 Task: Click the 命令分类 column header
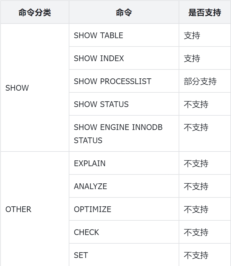click(35, 13)
